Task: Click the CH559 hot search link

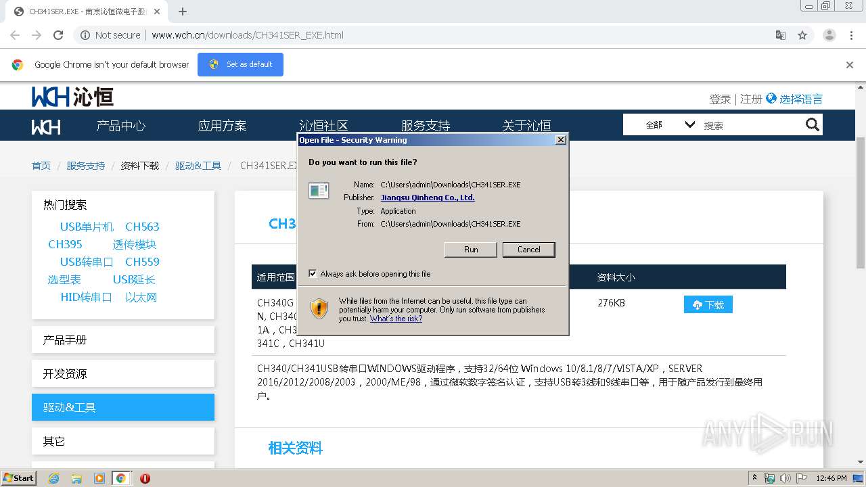Action: click(142, 262)
